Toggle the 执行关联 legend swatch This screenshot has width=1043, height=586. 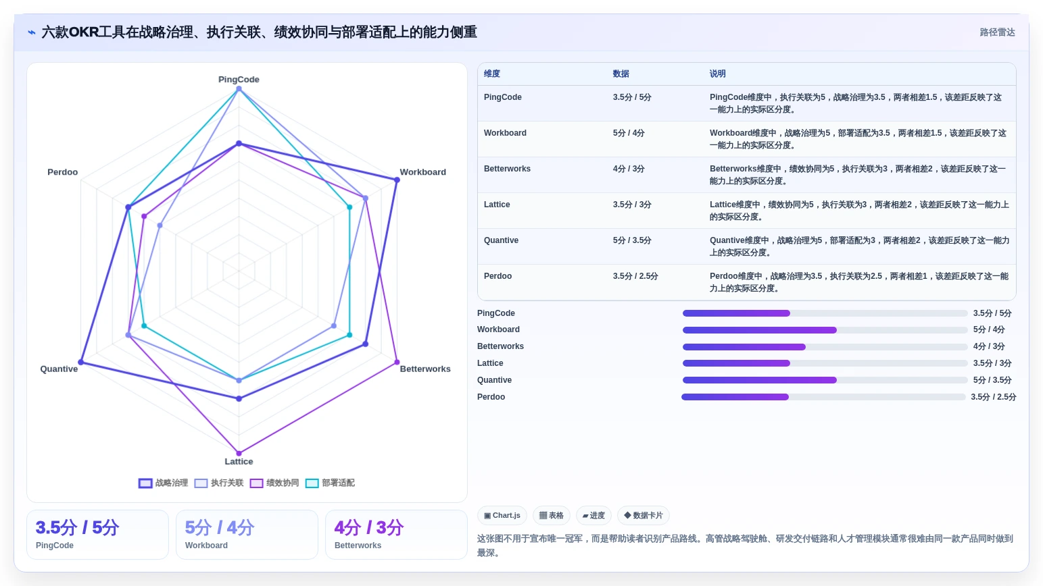pyautogui.click(x=201, y=483)
